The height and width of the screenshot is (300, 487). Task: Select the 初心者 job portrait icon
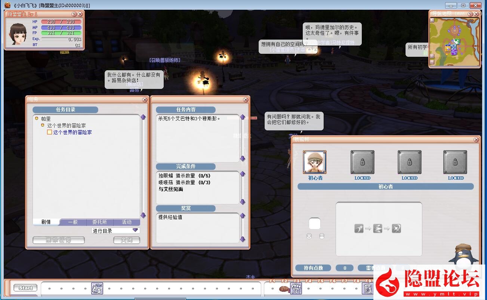315,163
